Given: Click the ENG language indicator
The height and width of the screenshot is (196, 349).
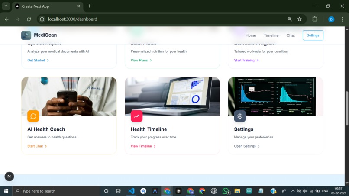Looking at the screenshot, I should click(x=325, y=191).
